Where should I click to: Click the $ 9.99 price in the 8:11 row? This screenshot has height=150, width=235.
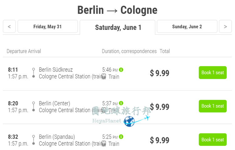[x=159, y=73]
